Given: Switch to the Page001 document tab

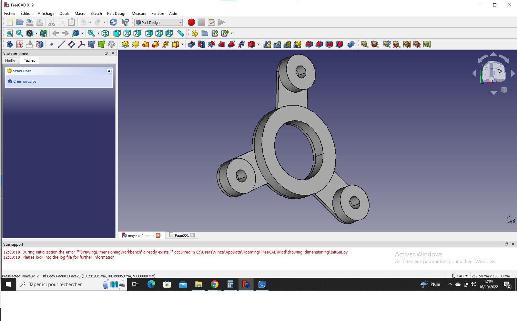Looking at the screenshot, I should coord(182,235).
